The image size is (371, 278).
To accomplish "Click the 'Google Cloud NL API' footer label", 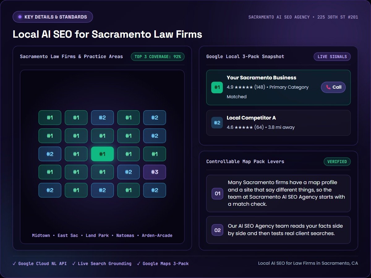I will 42,263.
